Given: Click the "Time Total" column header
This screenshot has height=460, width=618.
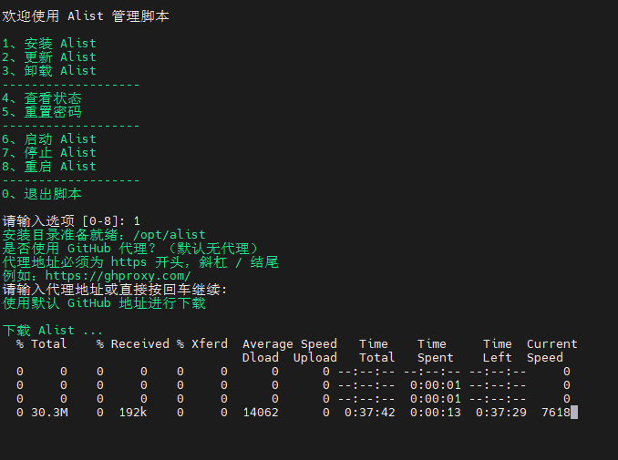Looking at the screenshot, I should coord(376,351).
